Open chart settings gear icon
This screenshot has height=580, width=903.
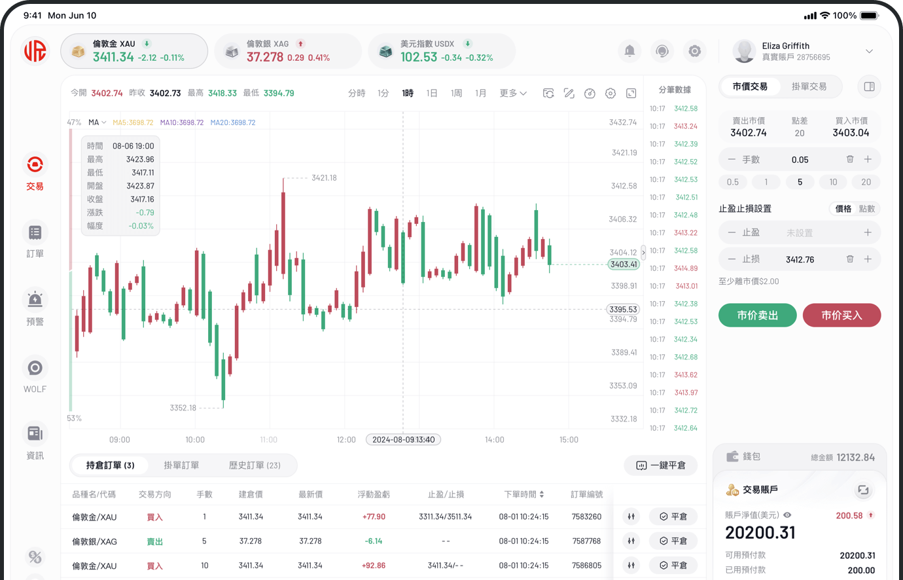(x=611, y=94)
